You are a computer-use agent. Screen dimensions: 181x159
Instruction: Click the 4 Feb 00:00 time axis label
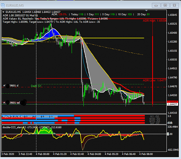click(x=43, y=154)
